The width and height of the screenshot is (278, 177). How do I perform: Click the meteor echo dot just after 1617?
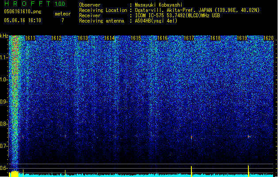point(191,138)
